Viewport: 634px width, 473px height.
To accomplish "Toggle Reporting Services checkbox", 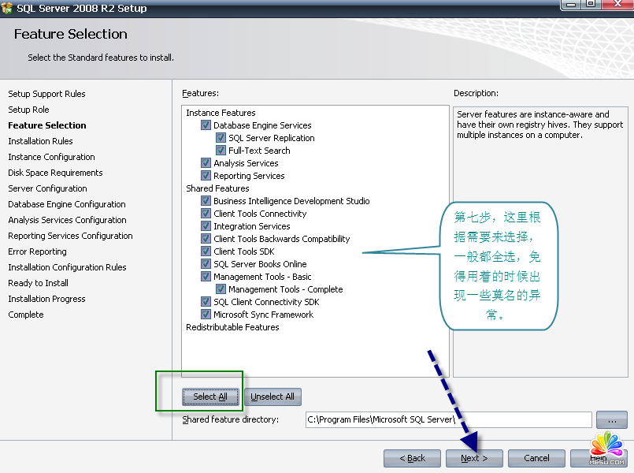I will [206, 176].
